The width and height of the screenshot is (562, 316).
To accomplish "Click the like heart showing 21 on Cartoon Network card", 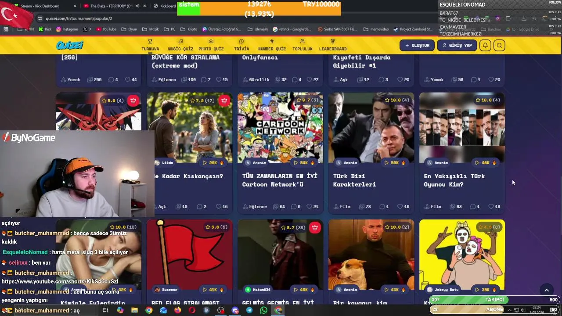I will [312, 206].
